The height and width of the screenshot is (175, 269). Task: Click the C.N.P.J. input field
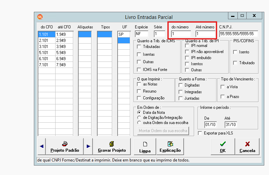[239, 34]
